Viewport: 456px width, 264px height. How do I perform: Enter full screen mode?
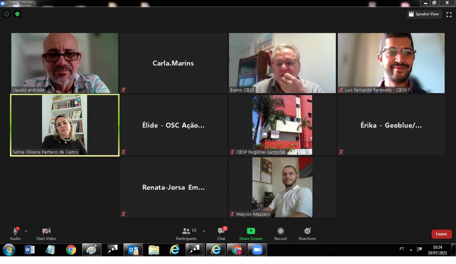449,15
